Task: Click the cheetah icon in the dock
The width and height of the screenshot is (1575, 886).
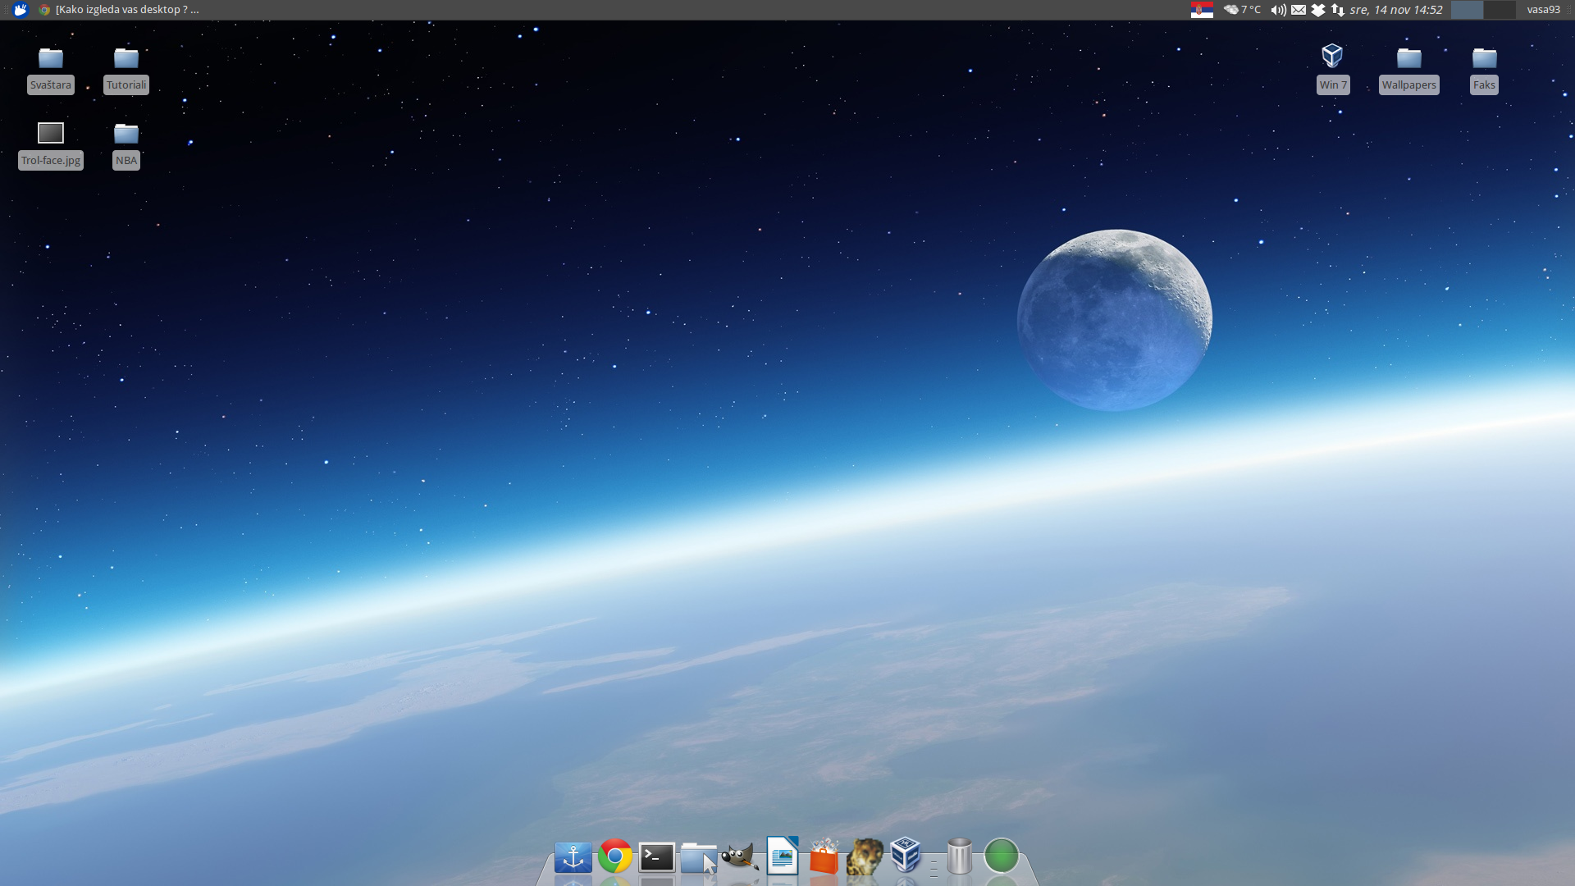Action: point(865,857)
